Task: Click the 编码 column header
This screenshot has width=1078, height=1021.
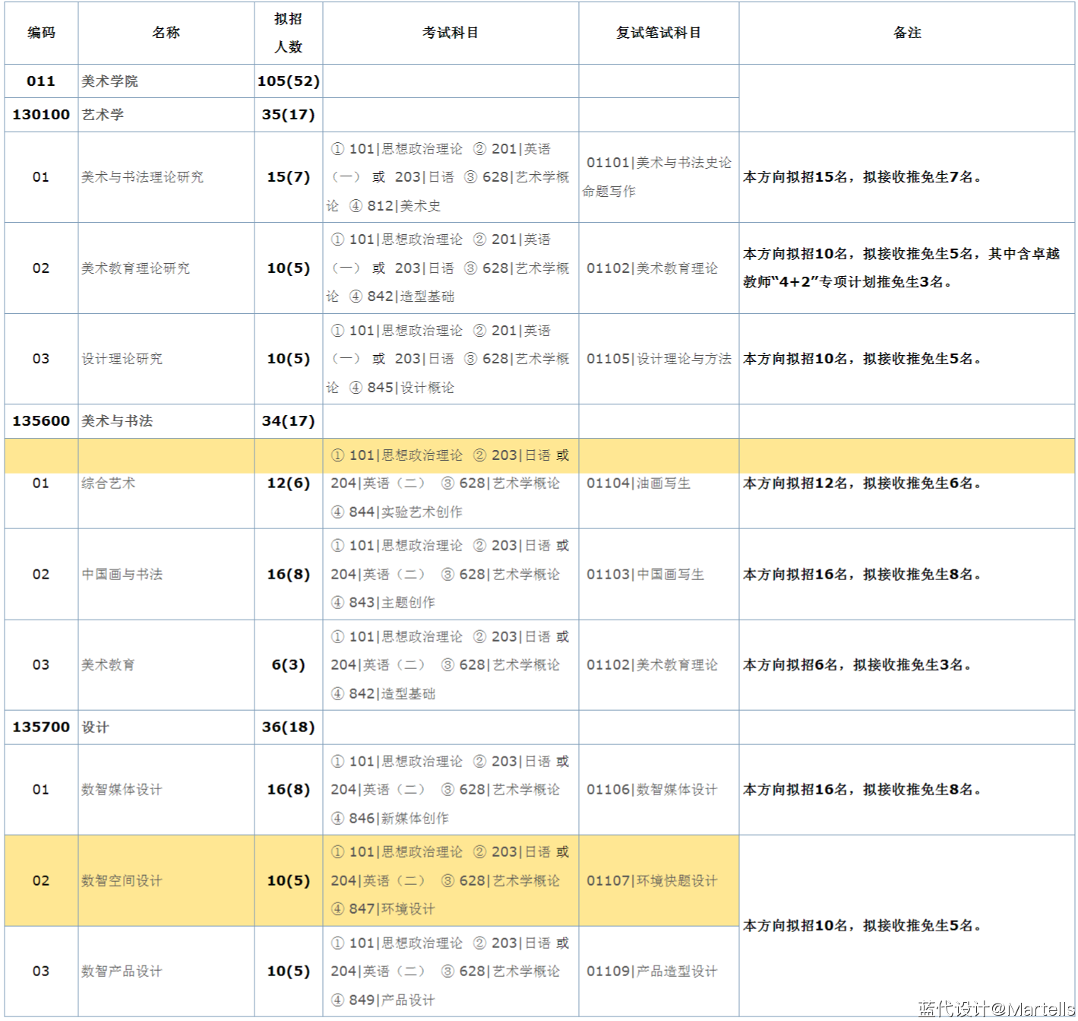Action: [x=41, y=33]
